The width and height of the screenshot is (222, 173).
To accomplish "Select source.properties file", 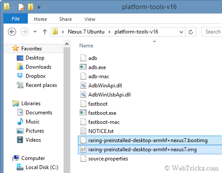I will tap(108, 159).
